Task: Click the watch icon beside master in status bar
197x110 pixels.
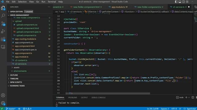Action: 19,109
